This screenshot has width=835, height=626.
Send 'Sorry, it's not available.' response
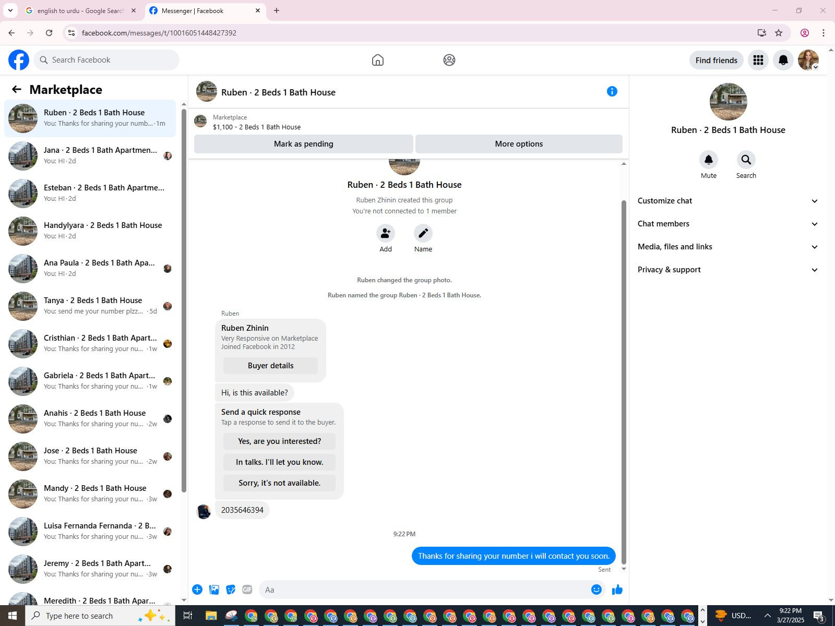click(279, 483)
